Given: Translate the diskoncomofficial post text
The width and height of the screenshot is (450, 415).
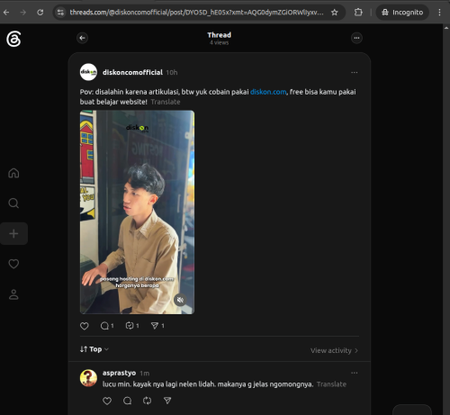Looking at the screenshot, I should [x=166, y=102].
